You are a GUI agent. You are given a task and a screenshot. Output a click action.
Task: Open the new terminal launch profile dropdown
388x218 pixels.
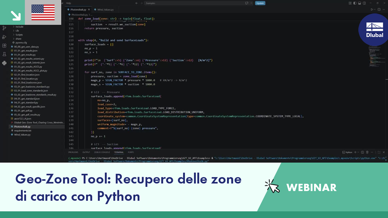[x=358, y=152]
